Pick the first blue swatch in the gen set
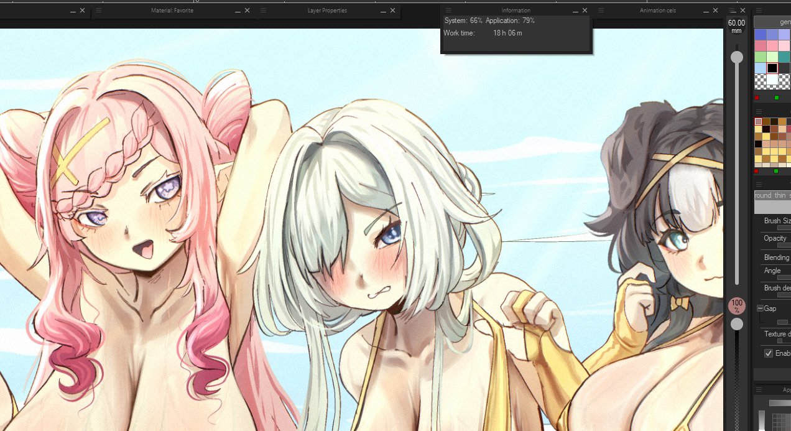Image resolution: width=791 pixels, height=431 pixels. tap(761, 34)
